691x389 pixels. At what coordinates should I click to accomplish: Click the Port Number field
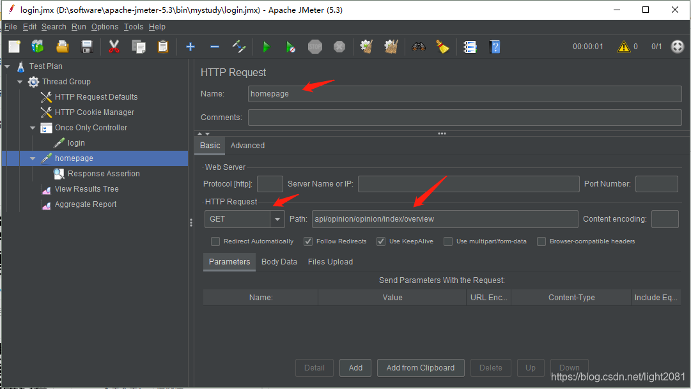(x=656, y=184)
